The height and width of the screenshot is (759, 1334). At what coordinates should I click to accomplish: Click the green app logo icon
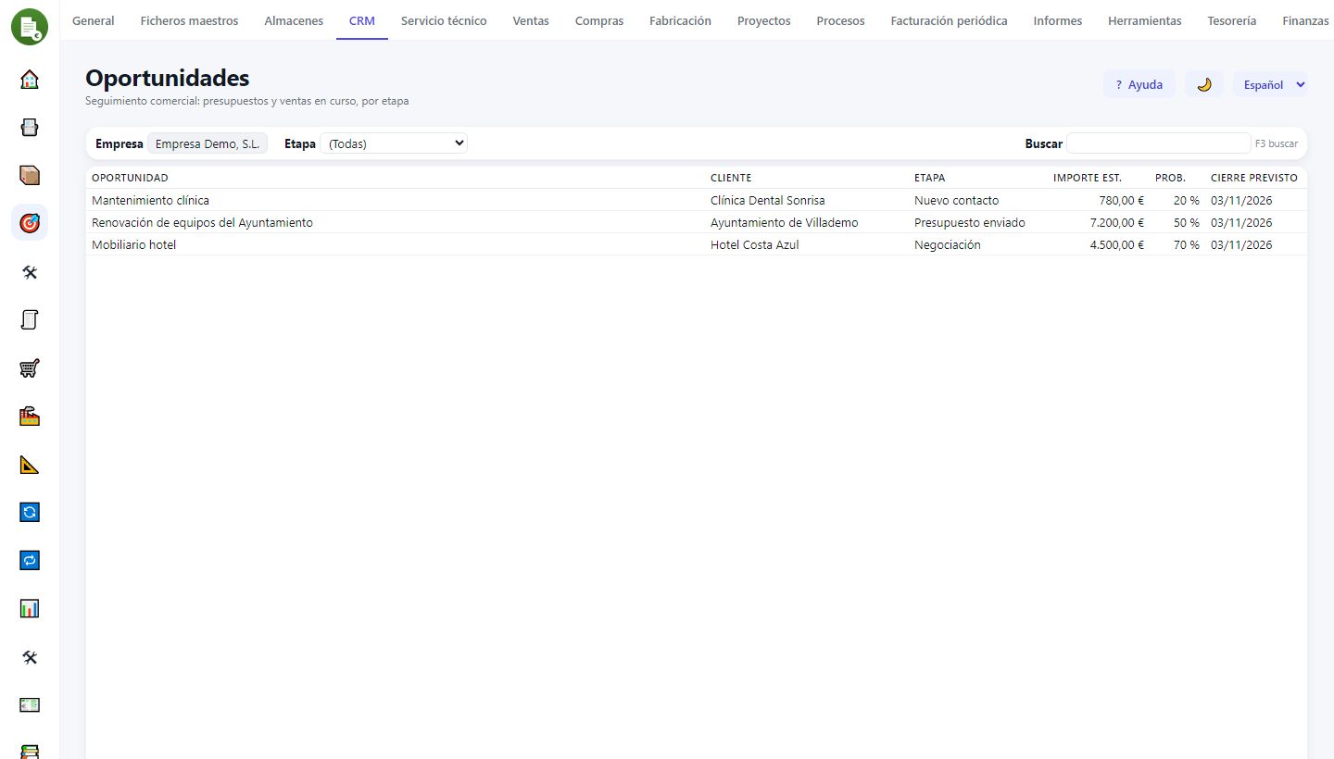30,26
